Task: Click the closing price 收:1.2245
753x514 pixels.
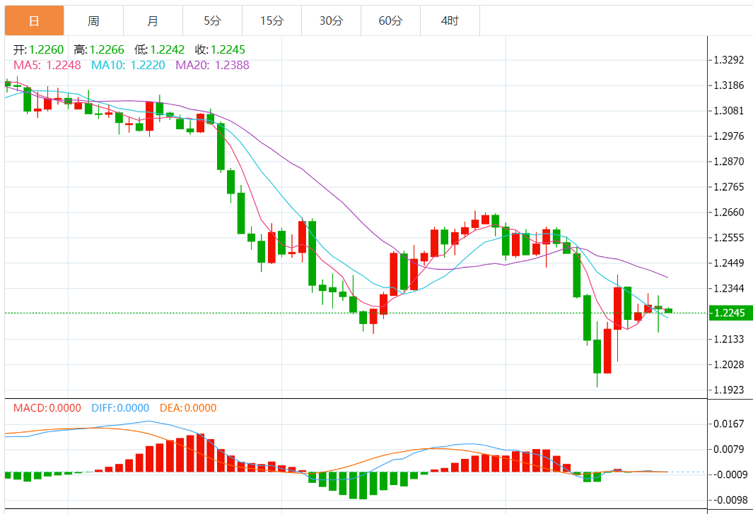Action: point(220,49)
